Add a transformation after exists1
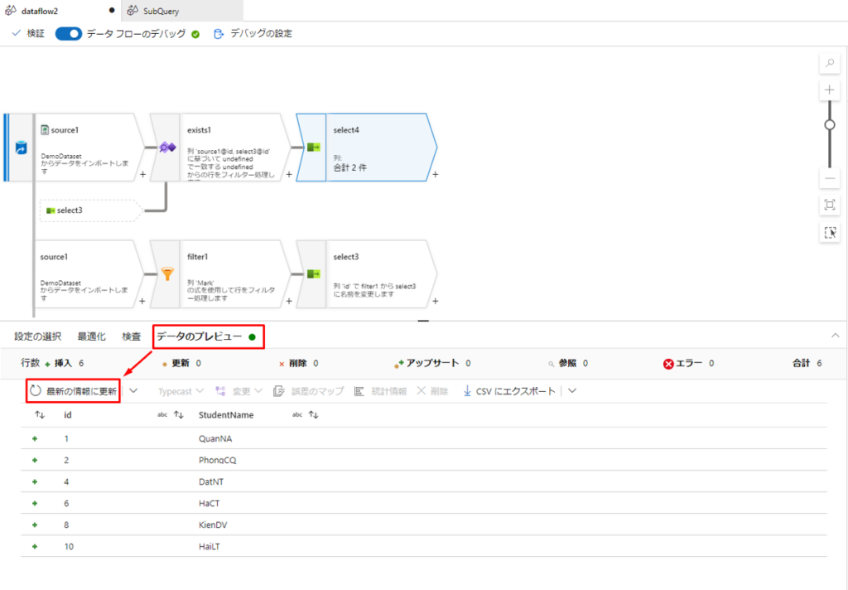848x590 pixels. click(289, 174)
